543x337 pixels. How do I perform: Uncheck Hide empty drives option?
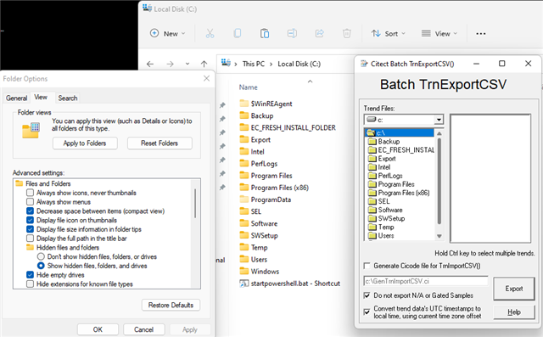click(31, 275)
